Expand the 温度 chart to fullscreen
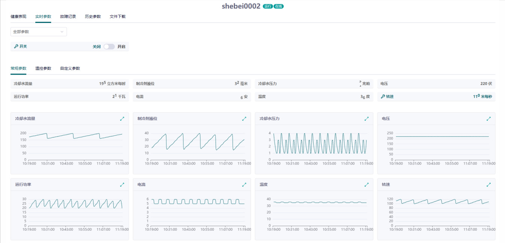 [367, 184]
